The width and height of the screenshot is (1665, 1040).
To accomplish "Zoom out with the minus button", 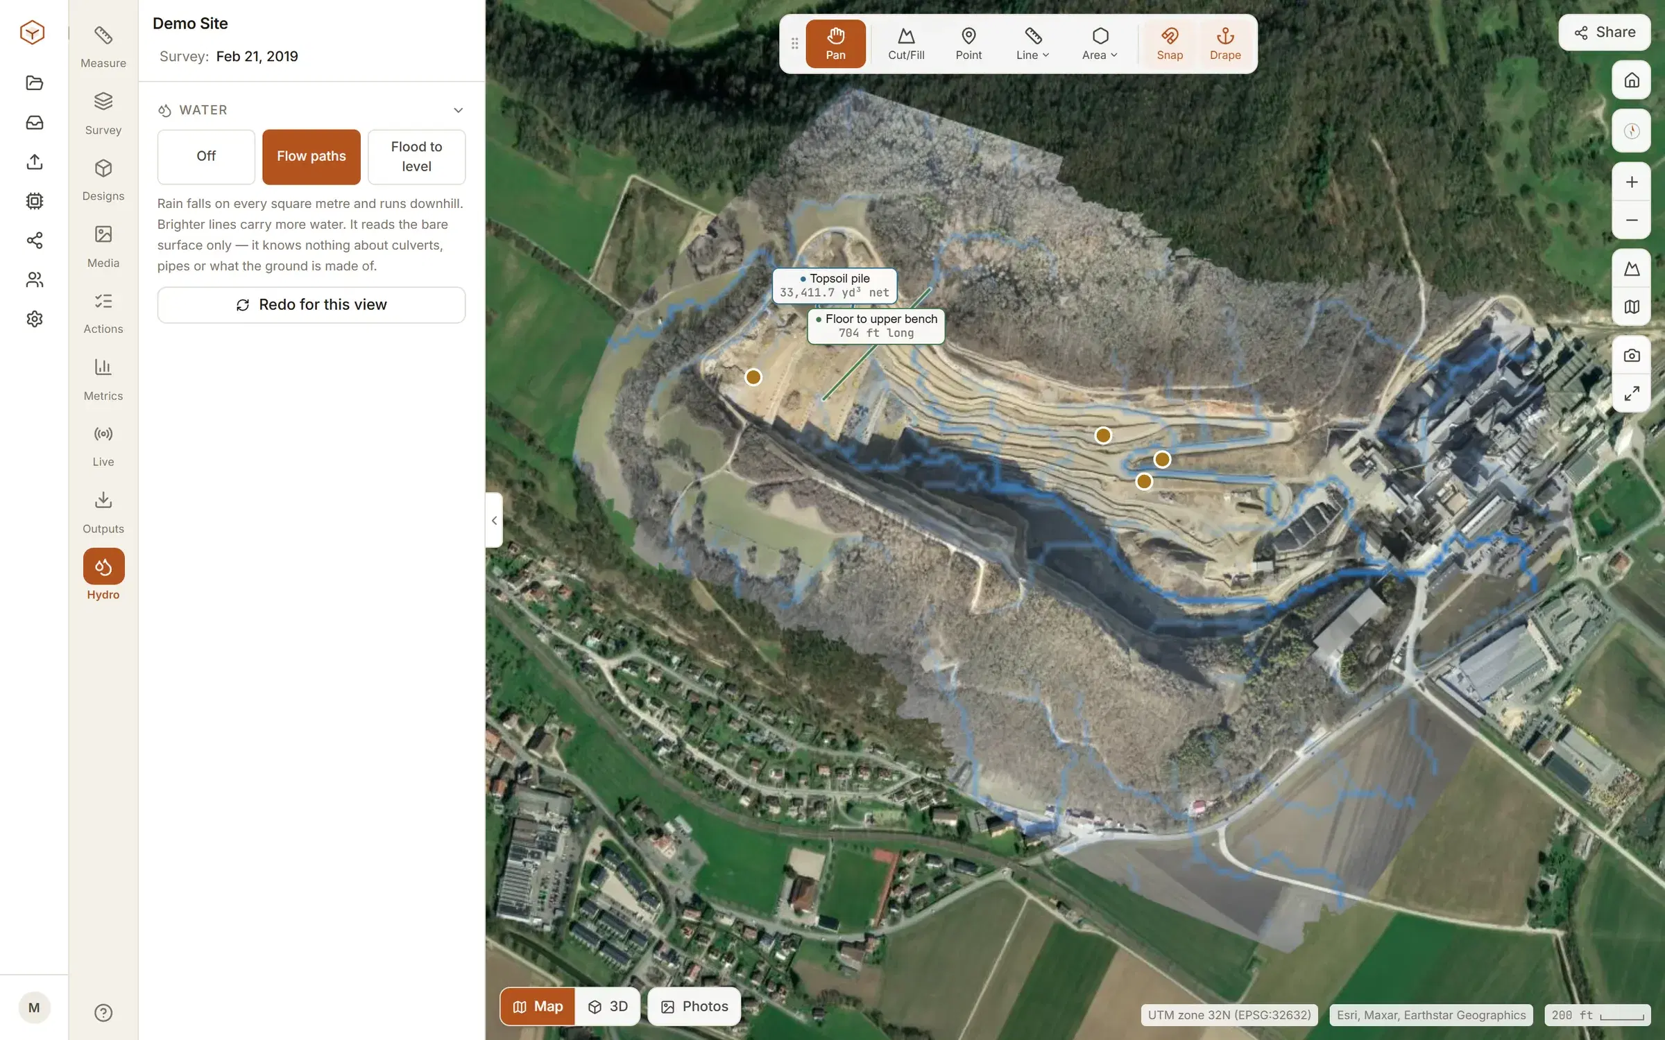I will tap(1632, 220).
